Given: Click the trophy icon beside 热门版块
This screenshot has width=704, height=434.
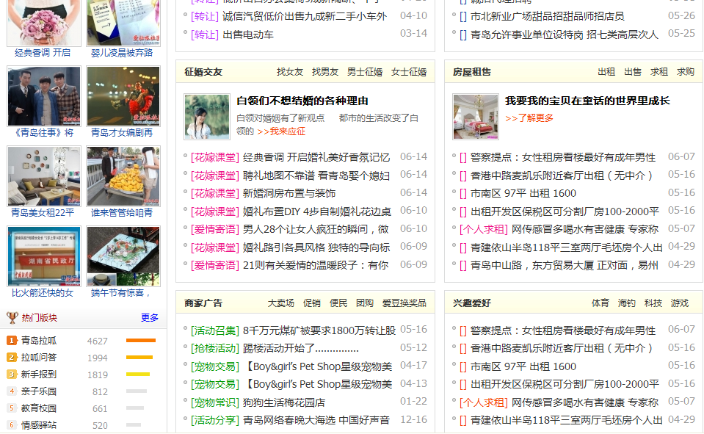Looking at the screenshot, I should pos(12,318).
